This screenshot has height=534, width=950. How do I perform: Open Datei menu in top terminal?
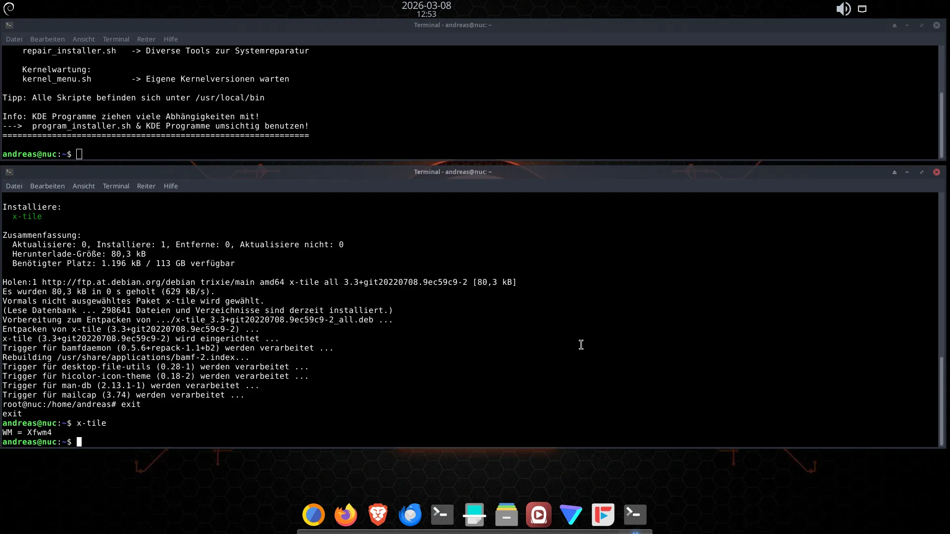(14, 39)
